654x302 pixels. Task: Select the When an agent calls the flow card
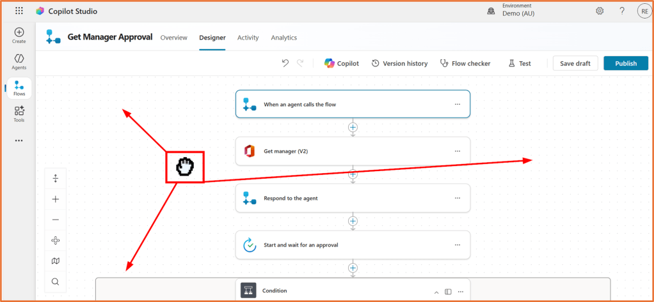click(x=353, y=104)
